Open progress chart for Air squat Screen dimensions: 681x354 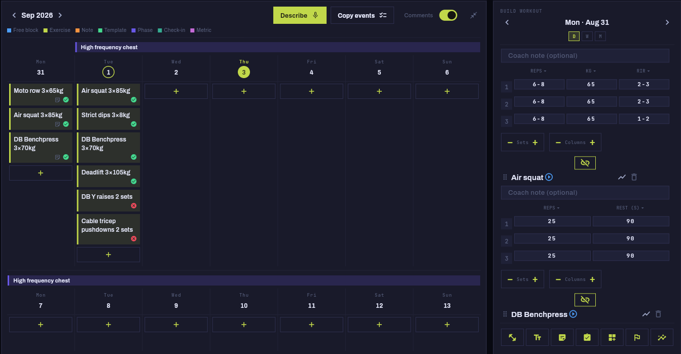(622, 178)
